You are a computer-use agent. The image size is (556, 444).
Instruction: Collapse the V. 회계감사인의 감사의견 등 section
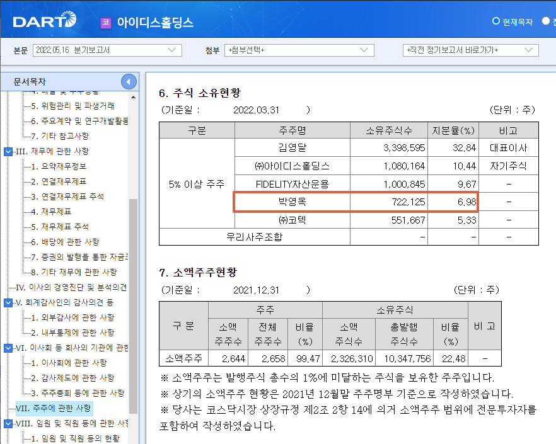(x=9, y=302)
